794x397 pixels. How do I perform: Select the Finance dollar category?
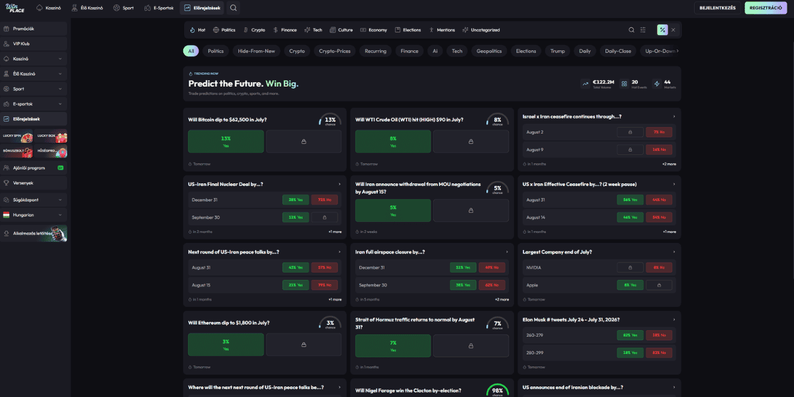tap(275, 30)
